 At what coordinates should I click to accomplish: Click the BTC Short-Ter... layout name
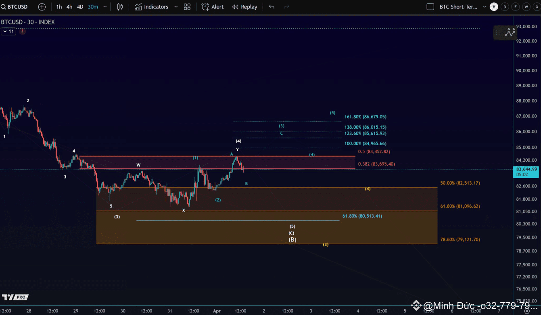click(x=458, y=7)
